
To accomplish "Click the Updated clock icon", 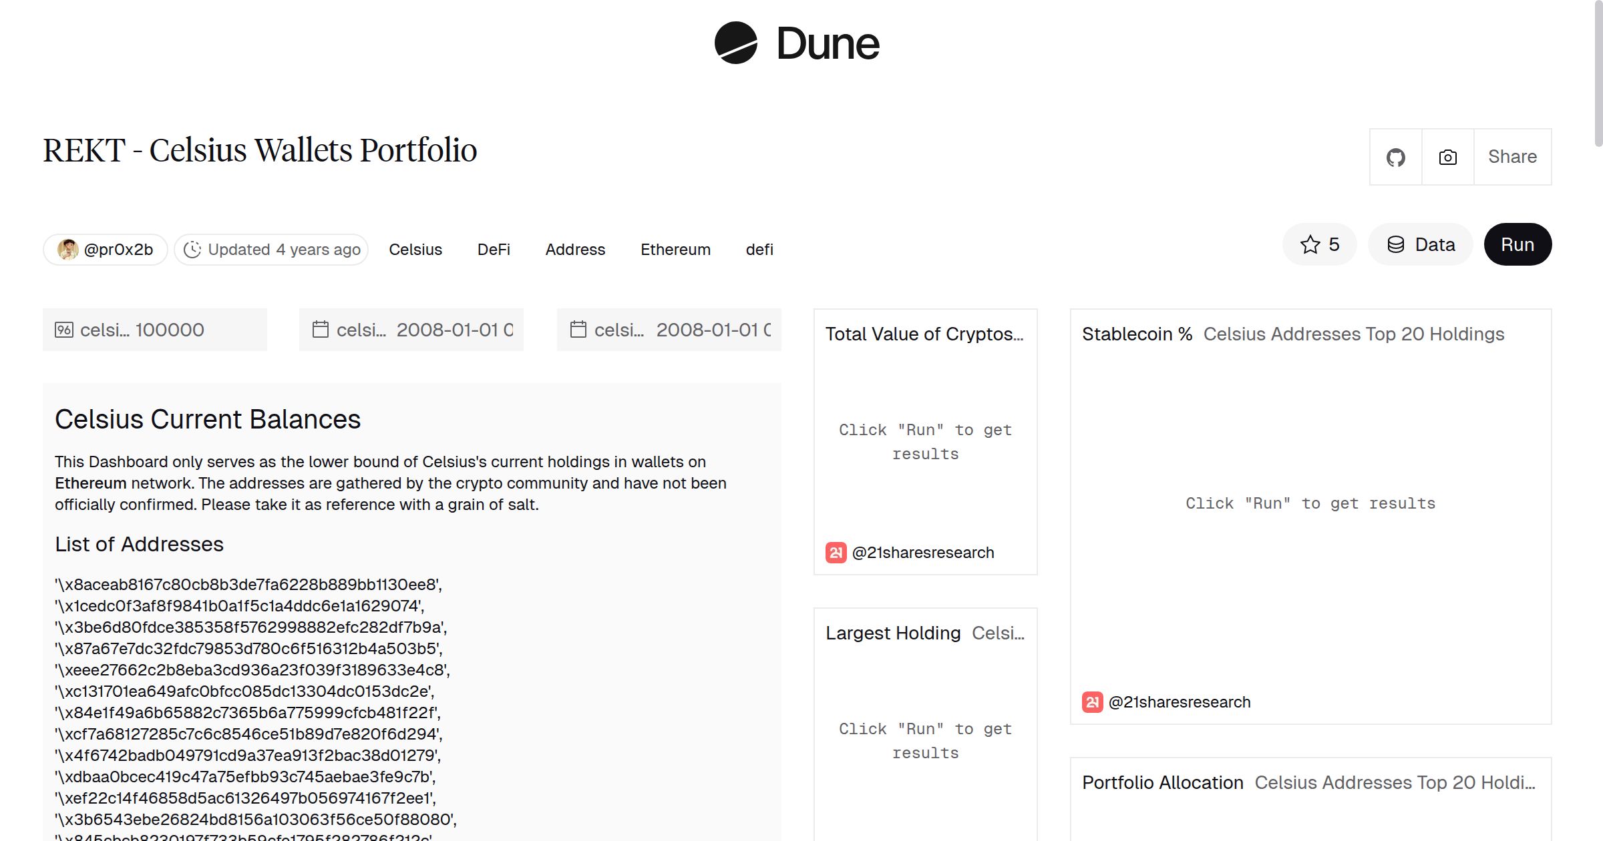I will [192, 250].
